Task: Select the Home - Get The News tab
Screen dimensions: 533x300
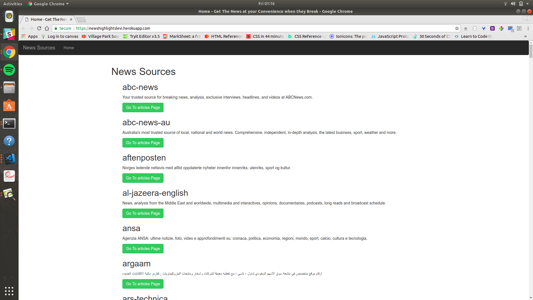Action: click(x=47, y=19)
